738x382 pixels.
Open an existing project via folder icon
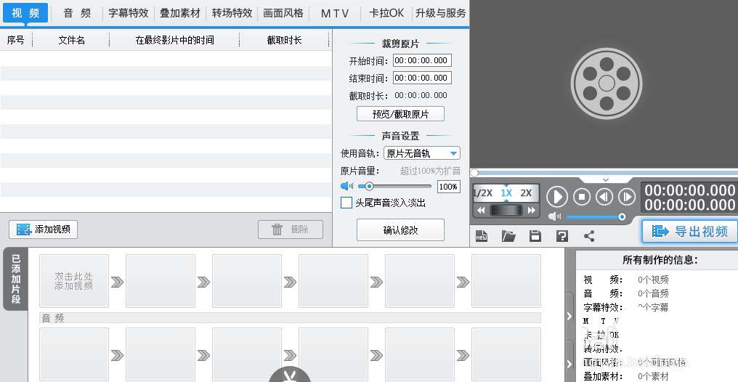coord(508,235)
